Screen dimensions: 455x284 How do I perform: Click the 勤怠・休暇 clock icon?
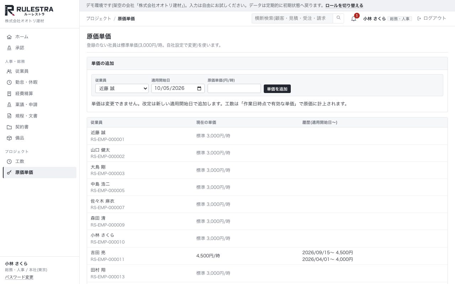(9, 82)
